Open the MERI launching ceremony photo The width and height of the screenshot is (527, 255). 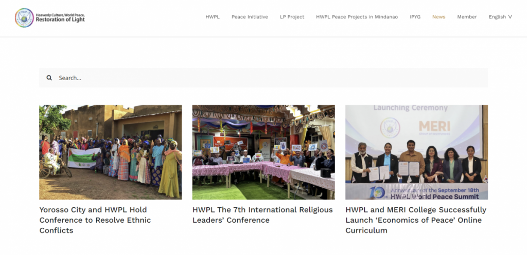click(x=416, y=152)
